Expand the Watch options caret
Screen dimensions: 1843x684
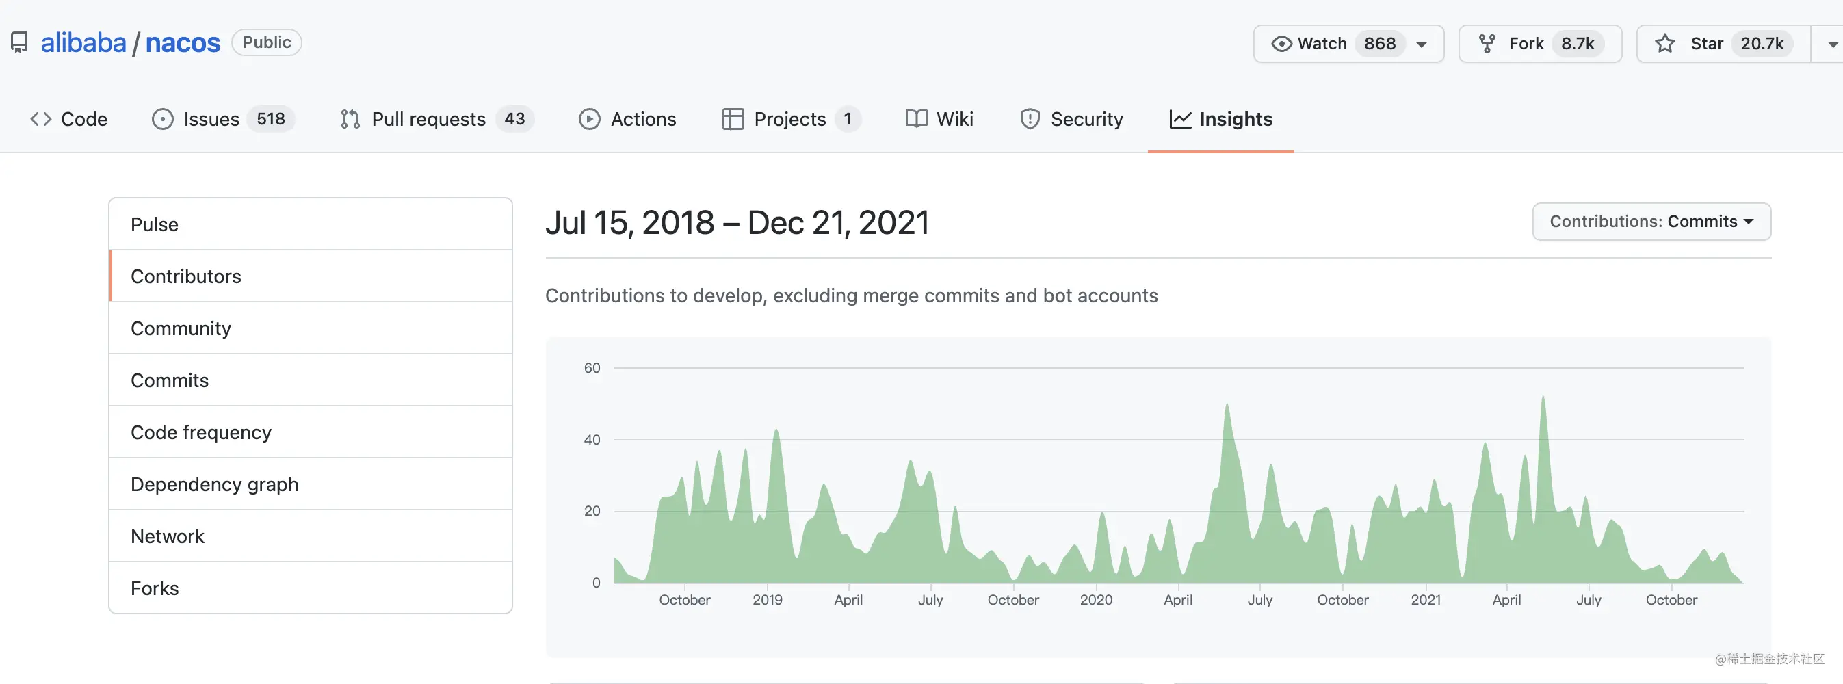[x=1422, y=44]
